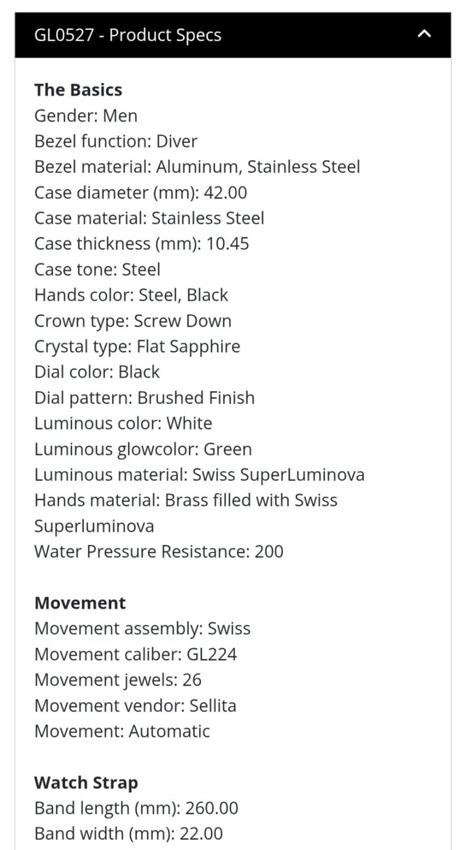Click Band width 22.00 line
Viewport: 466px width, 850px height.
tap(128, 834)
